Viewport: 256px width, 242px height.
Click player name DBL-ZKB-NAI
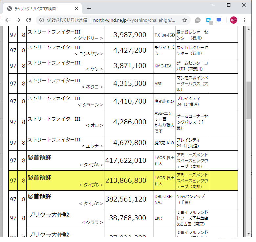[164, 200]
